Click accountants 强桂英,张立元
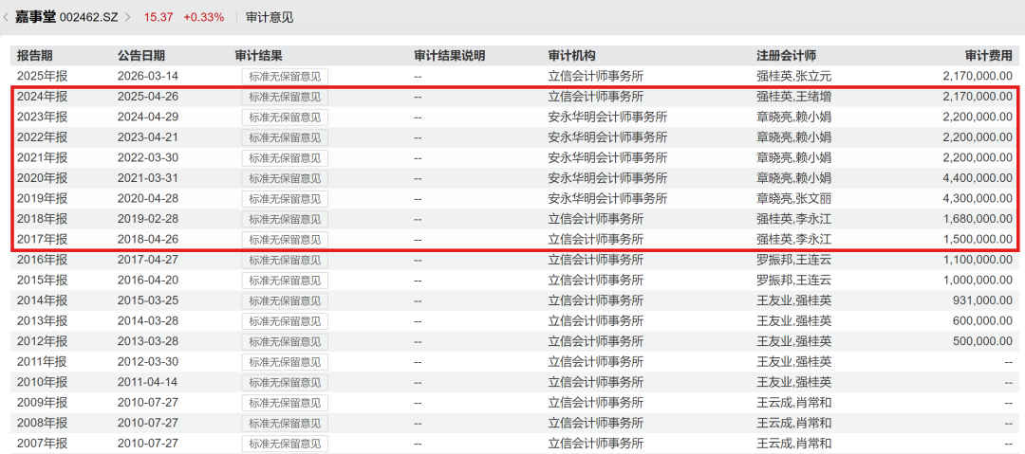Viewport: 1025px width, 454px height. (793, 76)
